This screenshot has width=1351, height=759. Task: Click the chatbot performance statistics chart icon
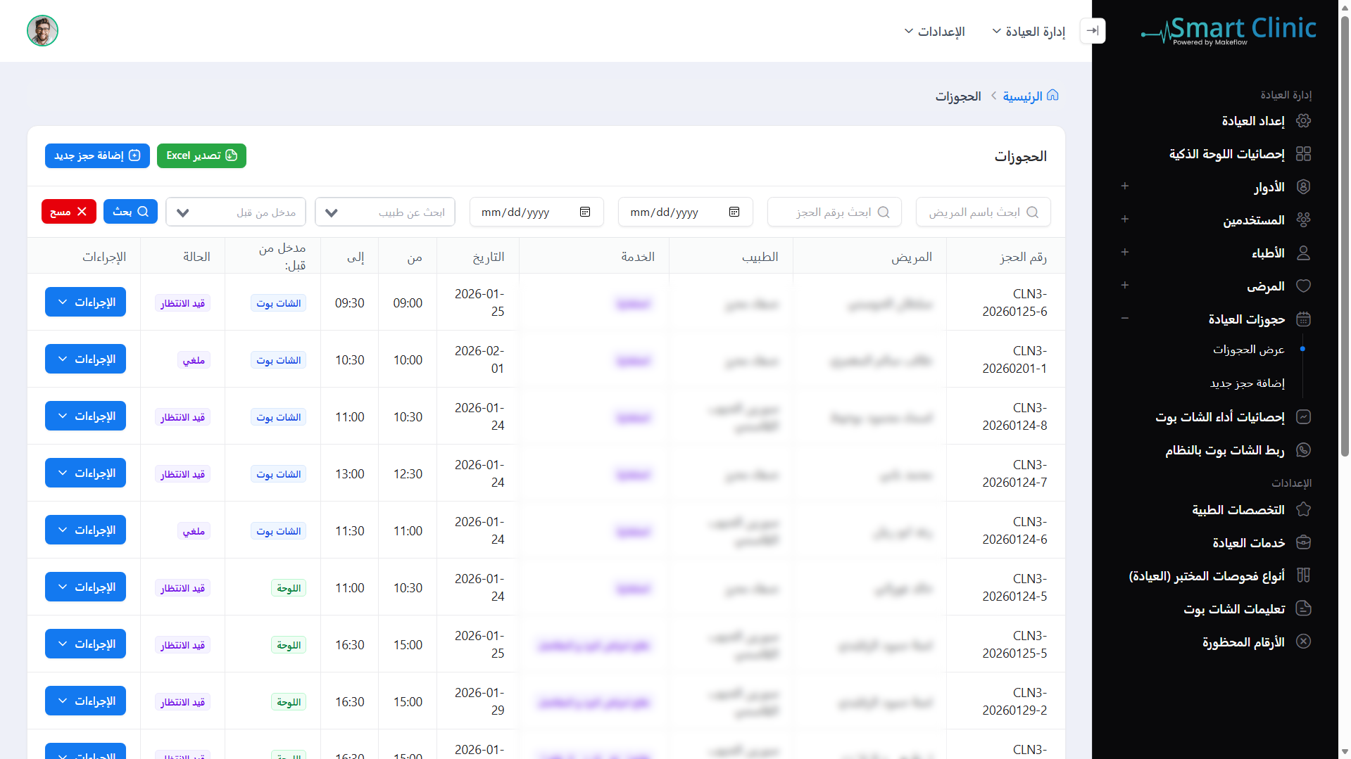click(1303, 417)
